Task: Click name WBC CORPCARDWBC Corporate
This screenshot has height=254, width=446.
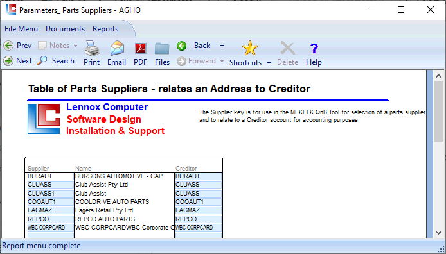Action: pyautogui.click(x=125, y=228)
